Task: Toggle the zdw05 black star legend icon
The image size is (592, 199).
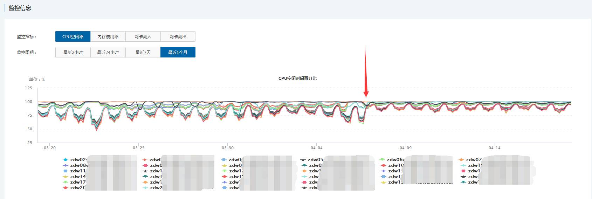Action: 303,160
